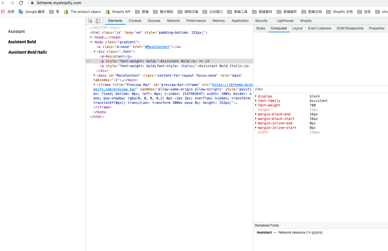Open the DOM Breakpoints sidebar tab
This screenshot has height=251, width=388.
(350, 28)
